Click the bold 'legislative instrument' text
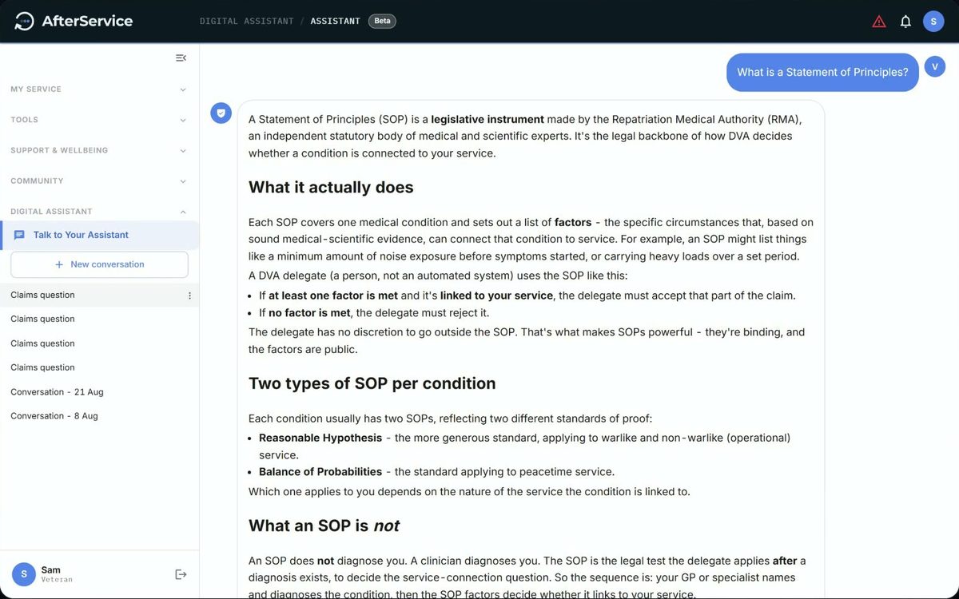The width and height of the screenshot is (959, 599). pyautogui.click(x=487, y=119)
